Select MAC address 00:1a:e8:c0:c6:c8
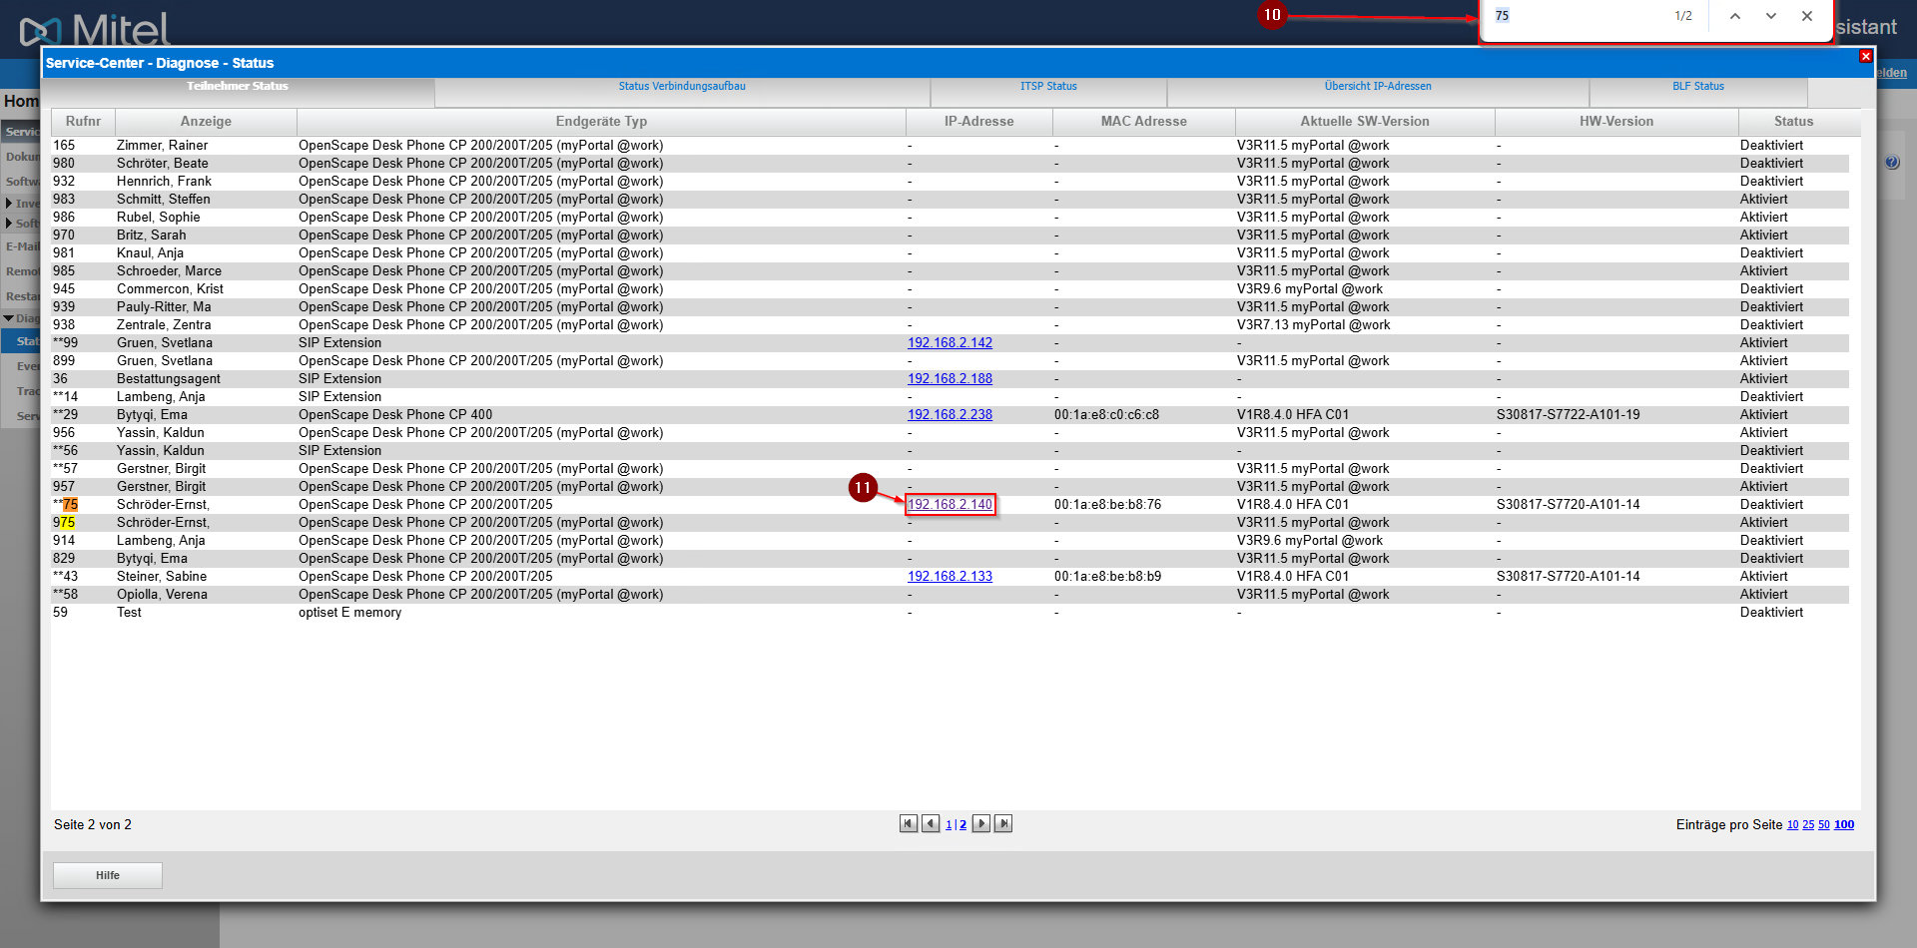Screen dimensions: 1917x948 click(x=1106, y=415)
